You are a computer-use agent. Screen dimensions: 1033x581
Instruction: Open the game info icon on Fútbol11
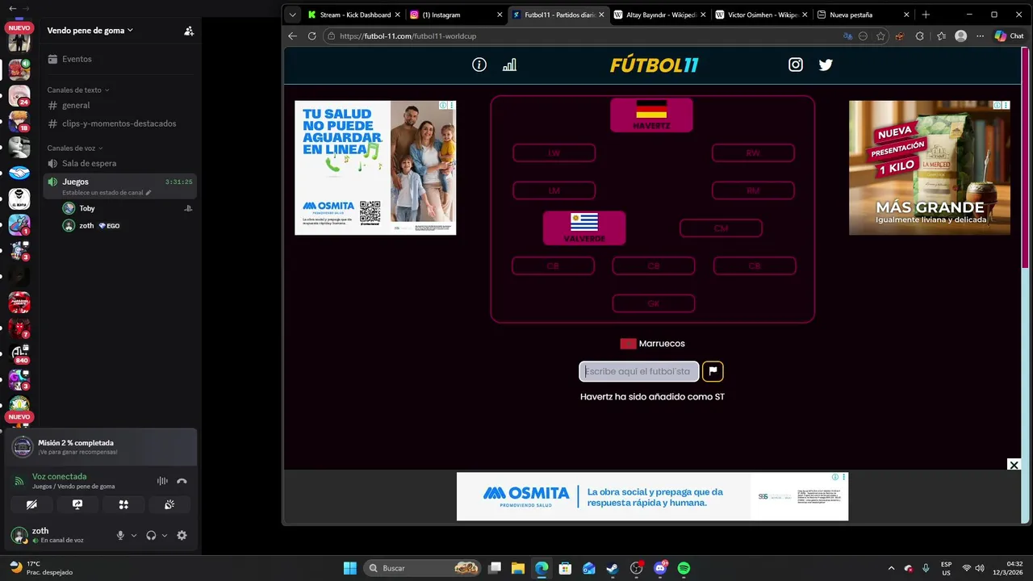[479, 65]
